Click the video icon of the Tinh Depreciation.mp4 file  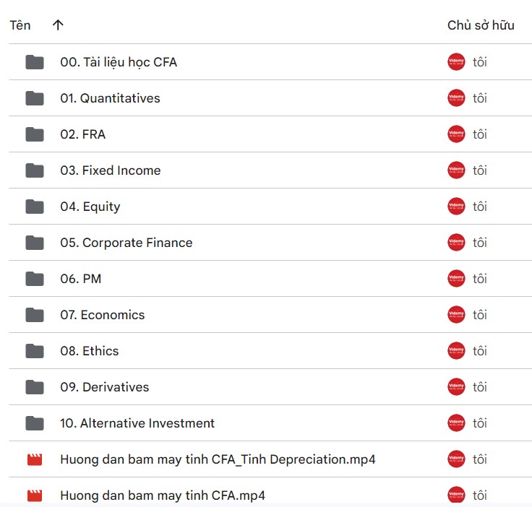click(x=35, y=459)
